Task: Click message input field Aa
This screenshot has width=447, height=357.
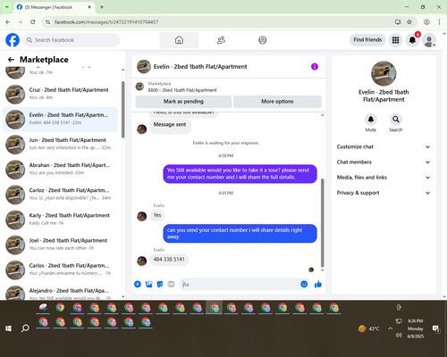Action: click(240, 285)
